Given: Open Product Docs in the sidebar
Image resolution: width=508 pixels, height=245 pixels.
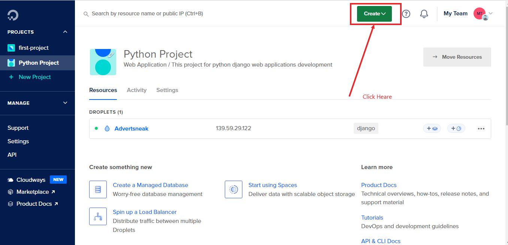Looking at the screenshot, I should click(x=37, y=204).
